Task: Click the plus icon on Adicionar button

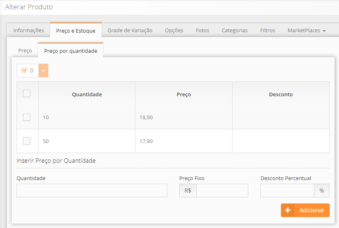Action: 287,210
